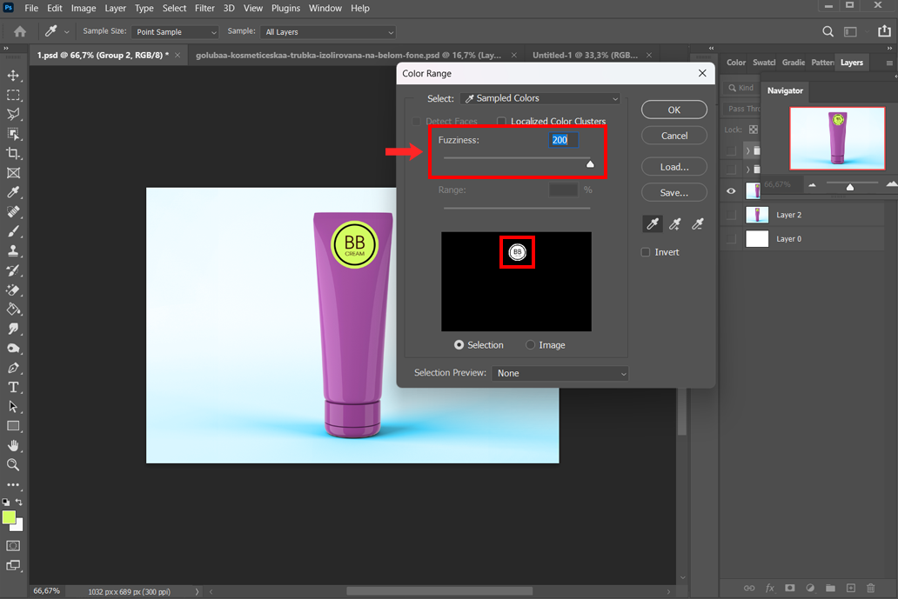This screenshot has width=898, height=599.
Task: Select the Eyedropper tool in the left toolbar
Action: pos(13,192)
